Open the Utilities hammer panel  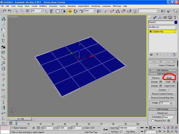coord(175,17)
